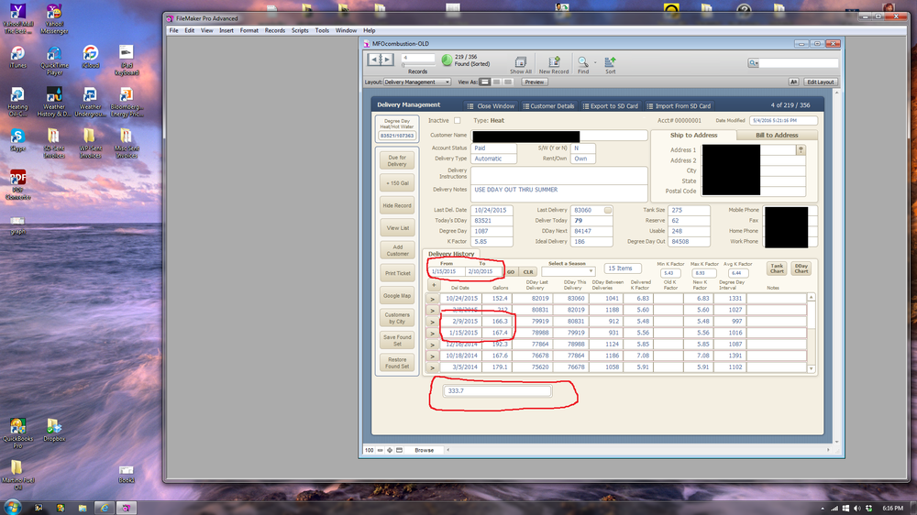Open the Find magnifier tool
The width and height of the screenshot is (917, 515).
[583, 62]
